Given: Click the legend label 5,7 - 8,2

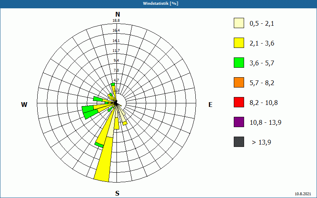Looking at the screenshot, I should click(x=262, y=83).
